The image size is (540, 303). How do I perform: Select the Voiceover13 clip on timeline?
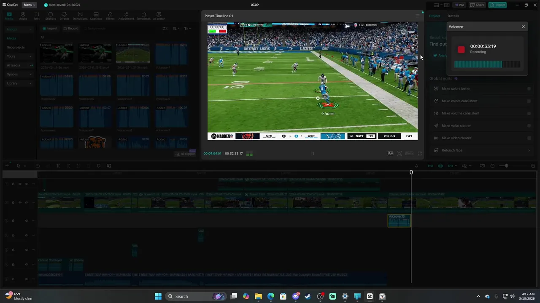399,221
